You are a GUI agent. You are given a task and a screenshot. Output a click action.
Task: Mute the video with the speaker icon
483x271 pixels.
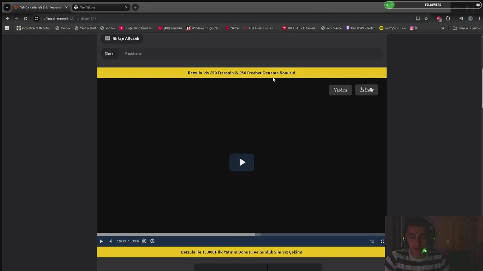(x=111, y=241)
